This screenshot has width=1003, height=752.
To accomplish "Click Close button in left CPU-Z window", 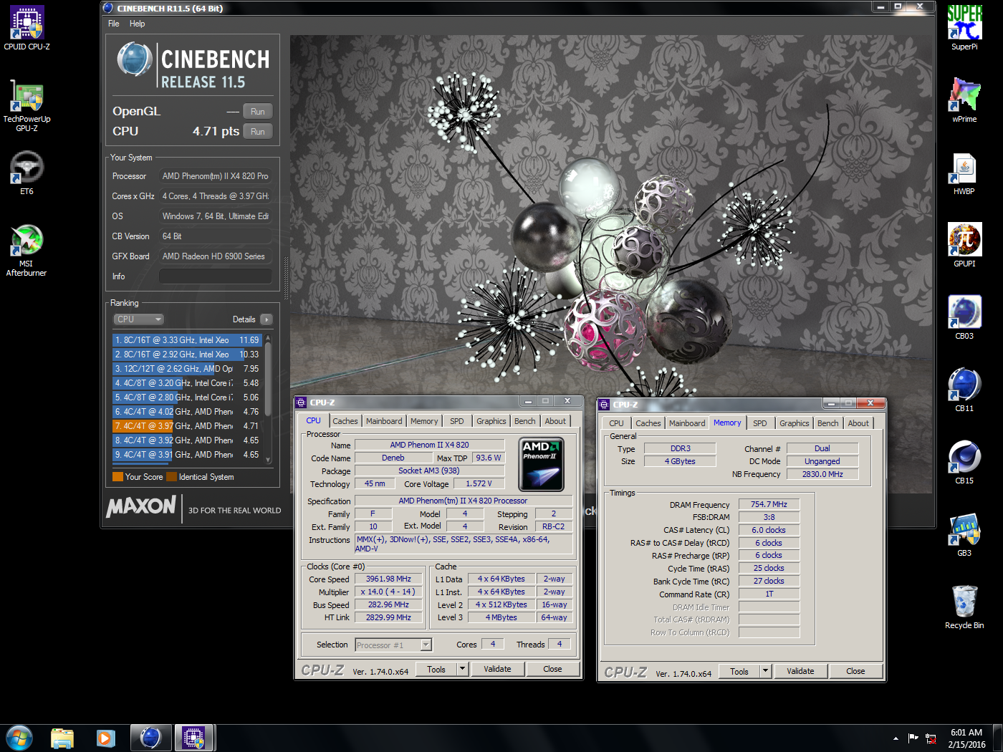I will tap(552, 669).
